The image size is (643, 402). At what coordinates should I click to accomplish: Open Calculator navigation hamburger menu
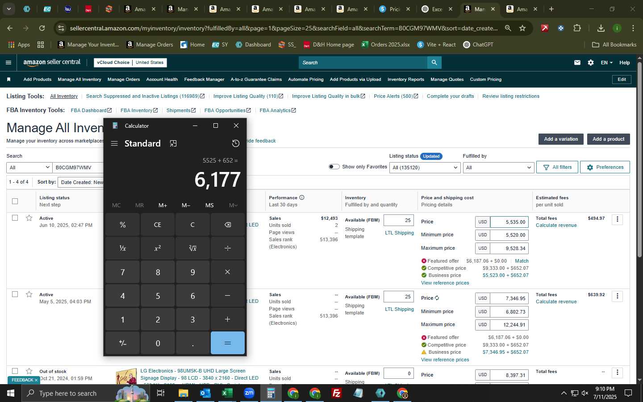pos(114,143)
